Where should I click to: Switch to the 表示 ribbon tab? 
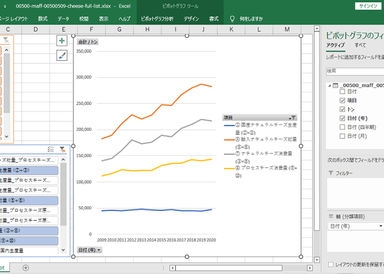103,19
